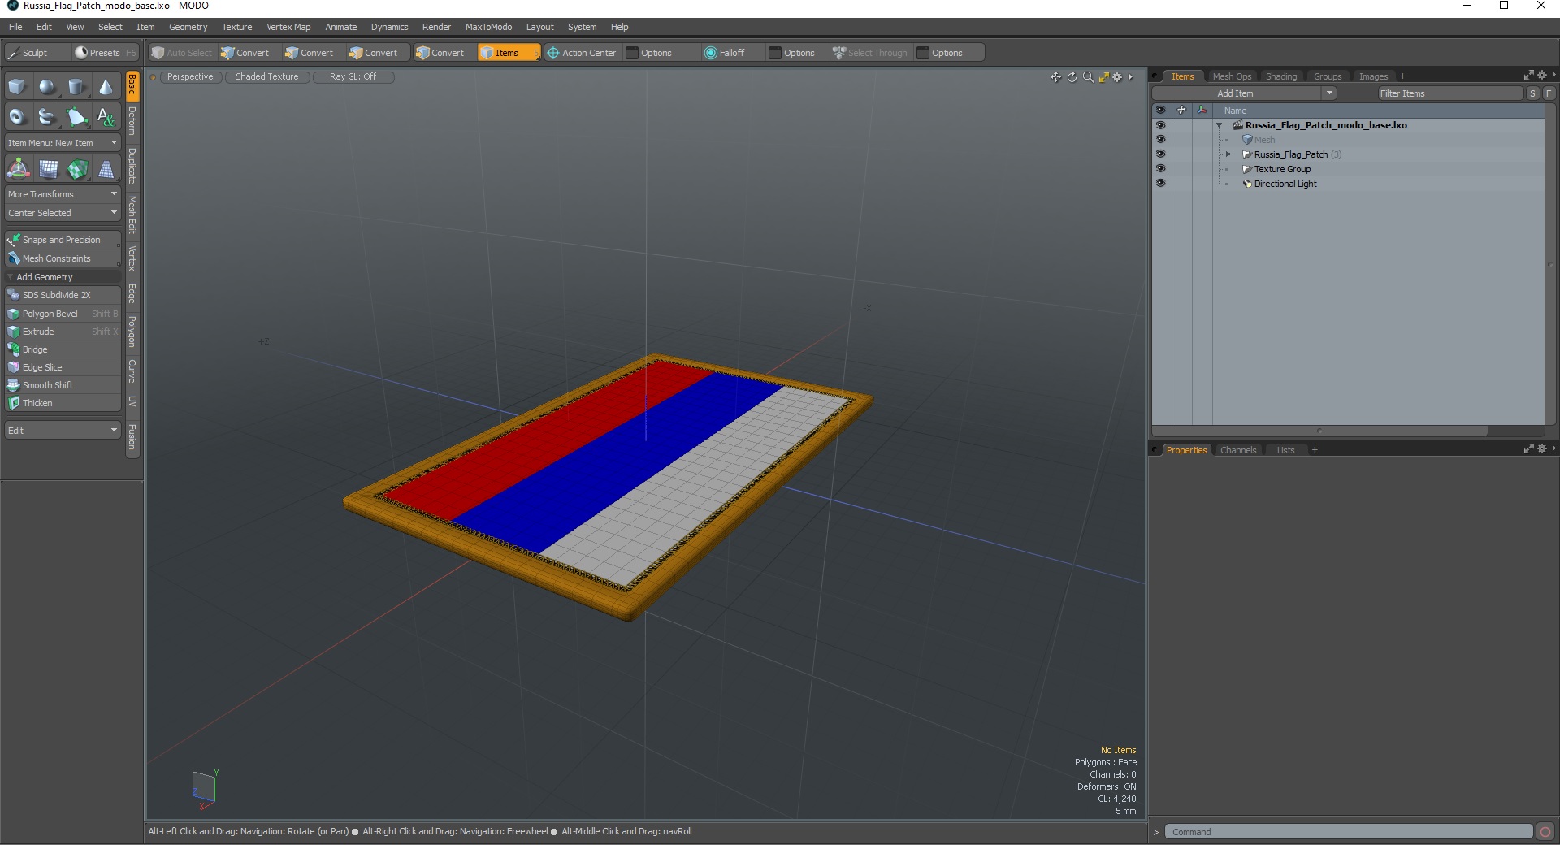The height and width of the screenshot is (845, 1560).
Task: Switch to the Shading tab
Action: point(1281,76)
